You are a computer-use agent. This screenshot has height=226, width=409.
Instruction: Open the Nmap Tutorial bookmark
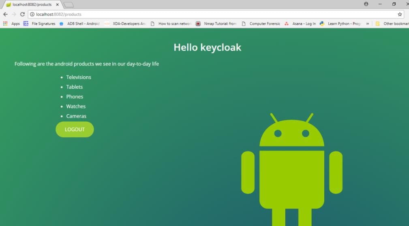216,24
